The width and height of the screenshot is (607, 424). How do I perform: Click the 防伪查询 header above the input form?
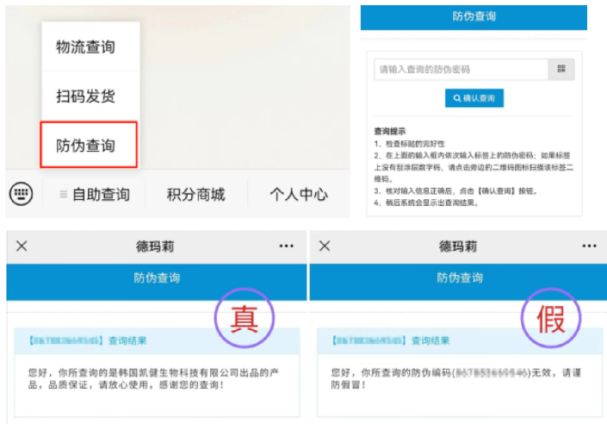[474, 16]
